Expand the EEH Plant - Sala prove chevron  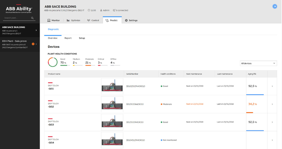tap(36, 44)
